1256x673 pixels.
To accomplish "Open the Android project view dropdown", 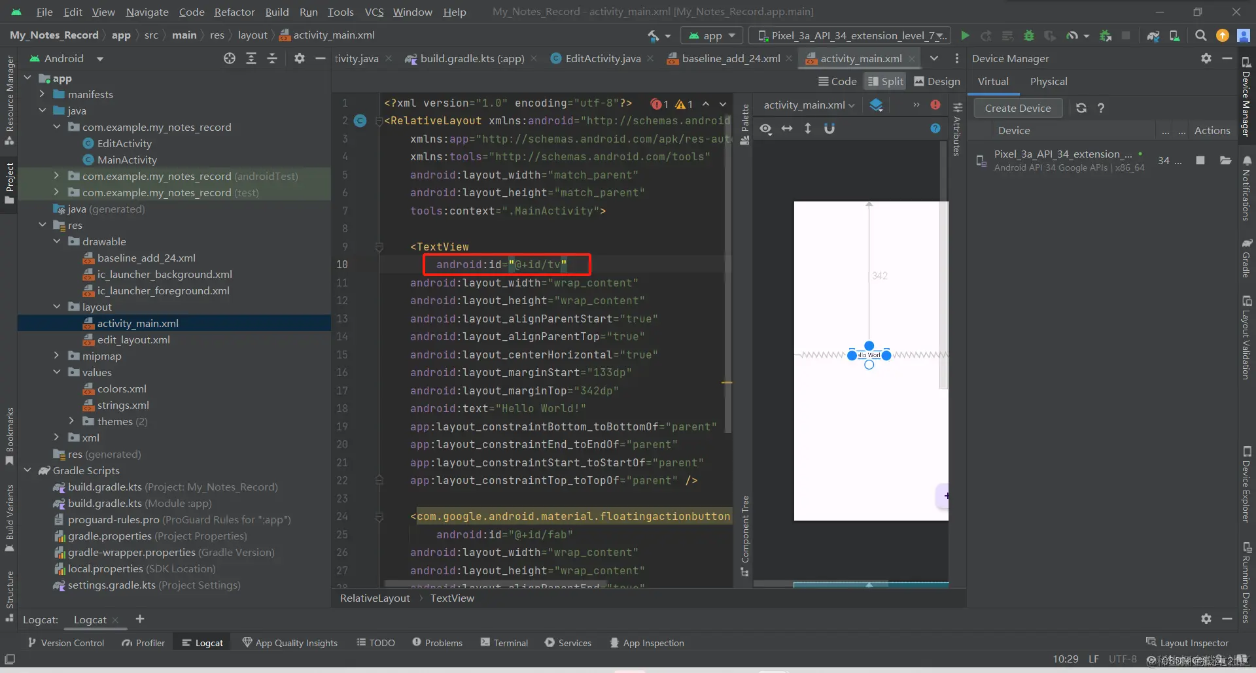I will tap(65, 58).
